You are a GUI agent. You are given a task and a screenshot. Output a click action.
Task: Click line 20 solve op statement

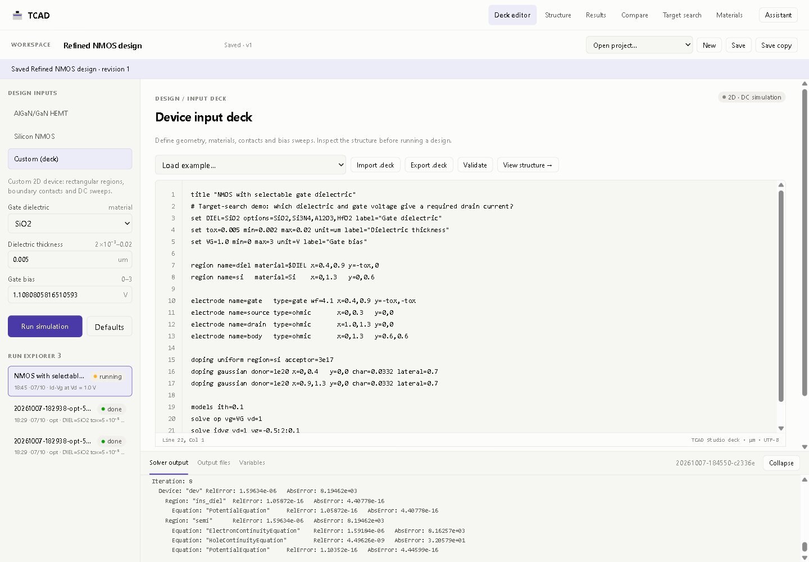pos(226,419)
